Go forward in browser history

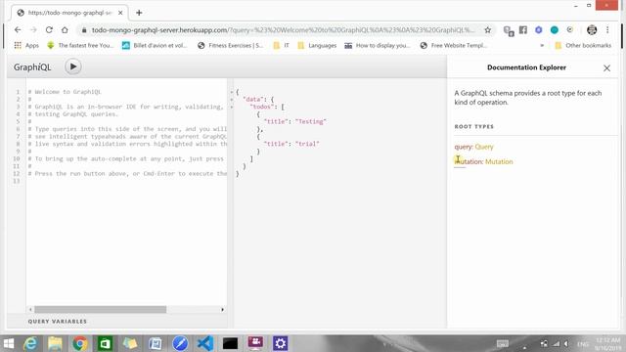pos(33,30)
